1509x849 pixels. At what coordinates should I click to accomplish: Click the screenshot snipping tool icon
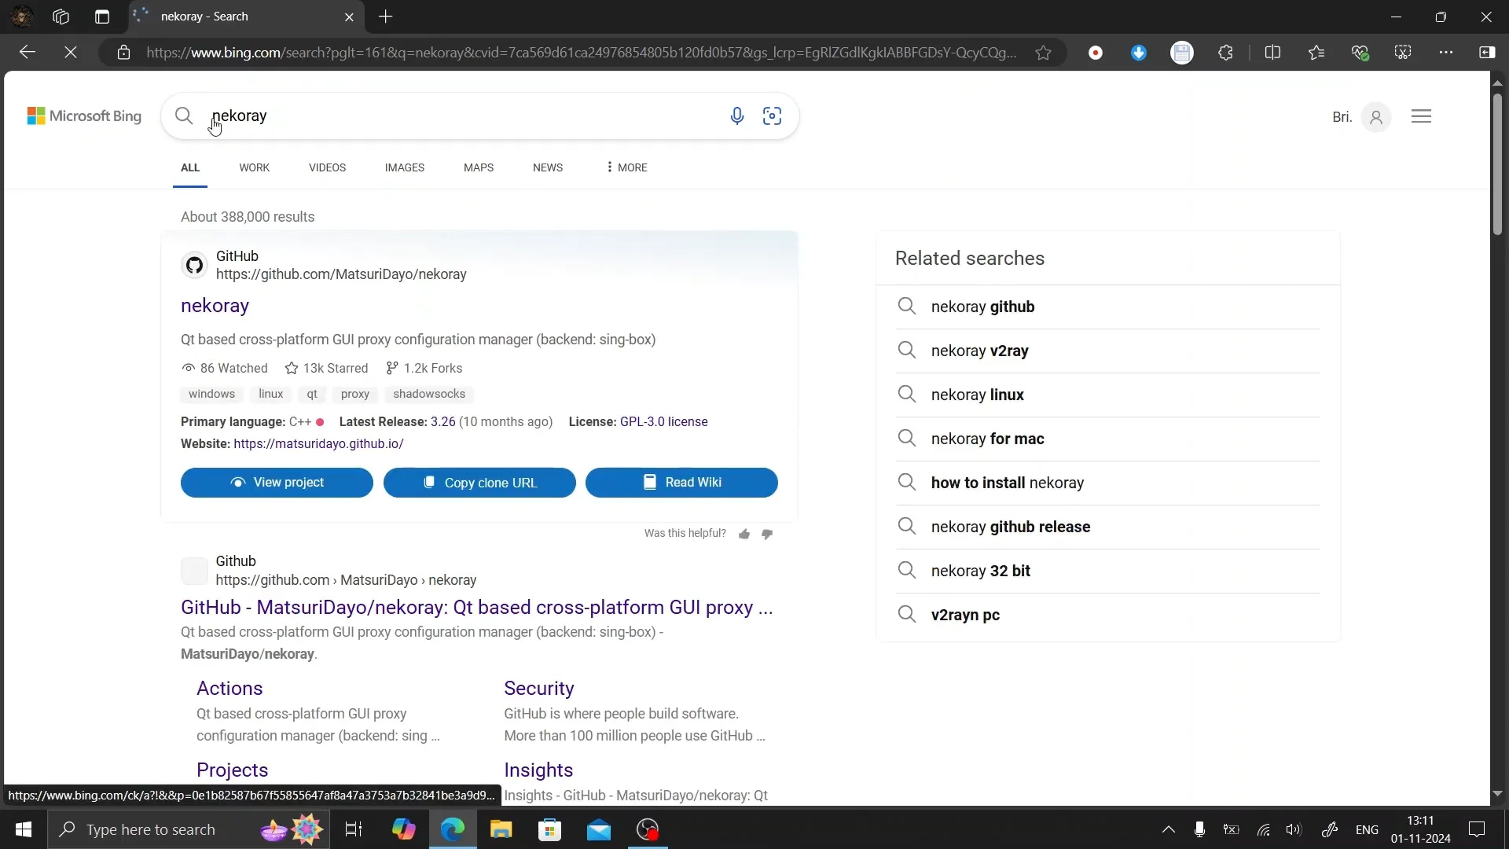tap(1404, 52)
